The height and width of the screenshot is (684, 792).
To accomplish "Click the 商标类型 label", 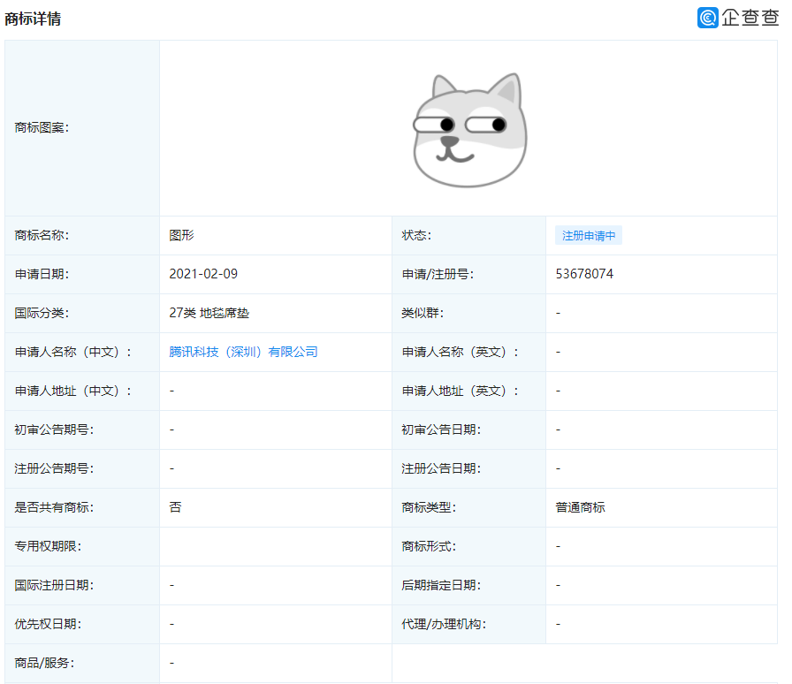I will pyautogui.click(x=429, y=507).
